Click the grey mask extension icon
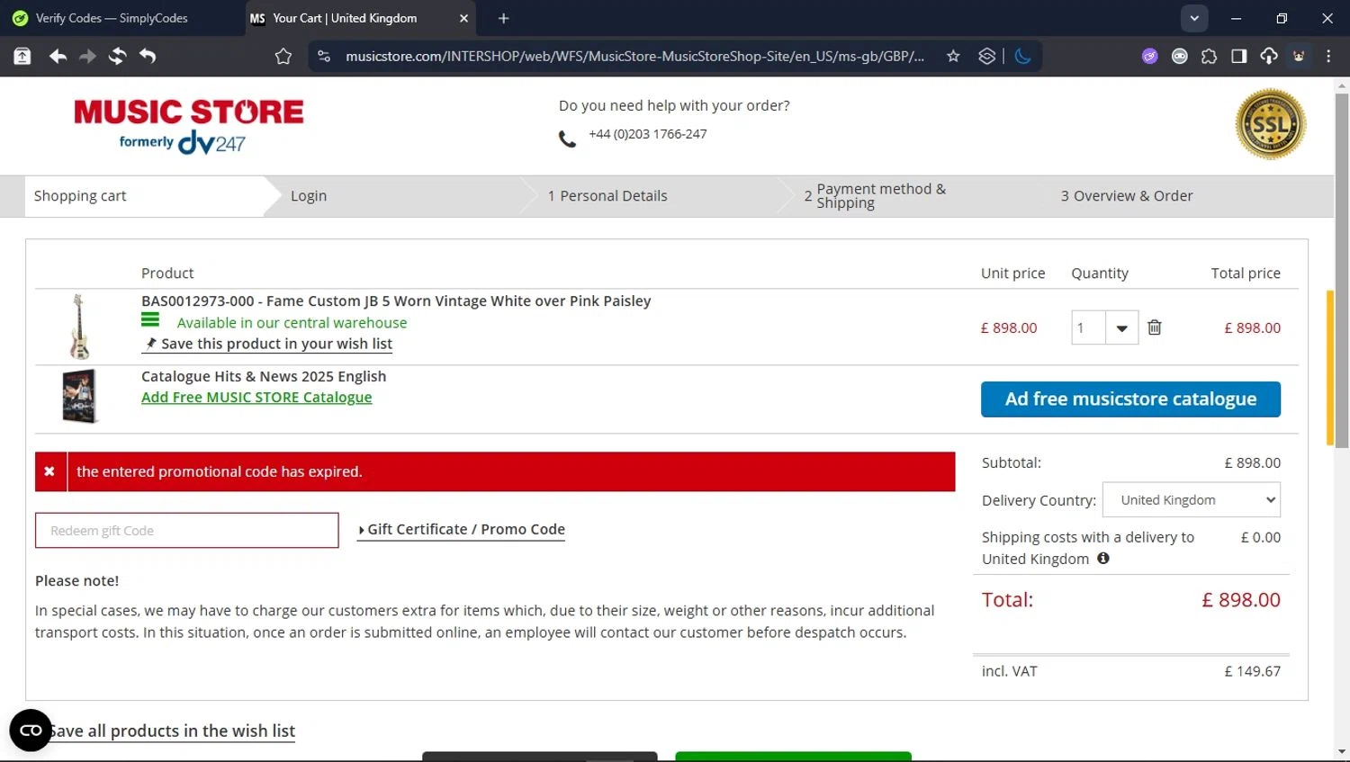The width and height of the screenshot is (1350, 762). point(1180,56)
